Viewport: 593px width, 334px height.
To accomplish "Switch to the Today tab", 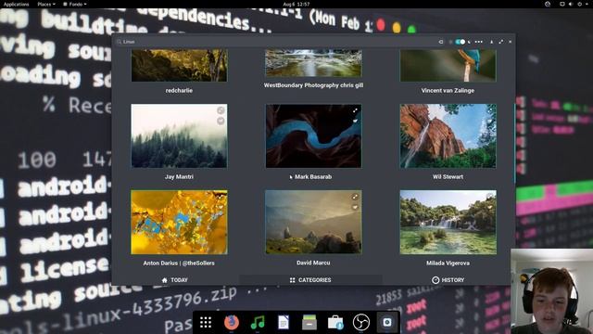I will 175,280.
